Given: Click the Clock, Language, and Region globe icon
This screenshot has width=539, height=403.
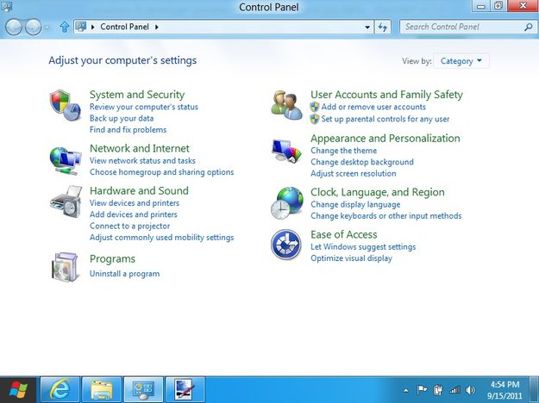Looking at the screenshot, I should click(x=287, y=203).
